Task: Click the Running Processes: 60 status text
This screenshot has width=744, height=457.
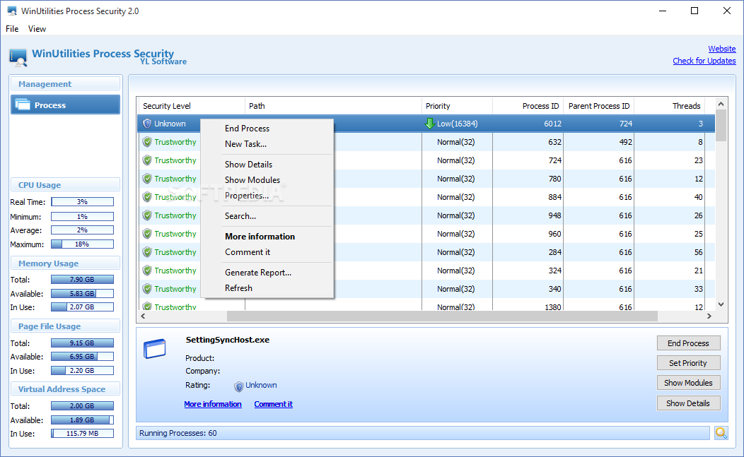Action: coord(178,433)
